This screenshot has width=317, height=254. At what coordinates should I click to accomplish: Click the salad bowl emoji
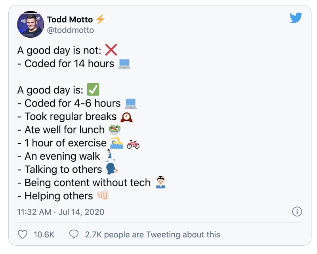click(x=115, y=130)
